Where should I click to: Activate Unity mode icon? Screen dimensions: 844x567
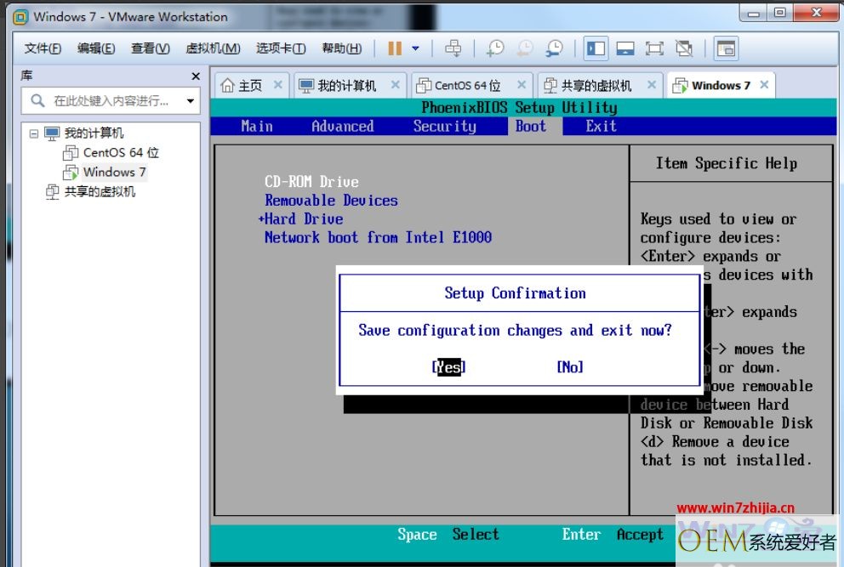[684, 49]
